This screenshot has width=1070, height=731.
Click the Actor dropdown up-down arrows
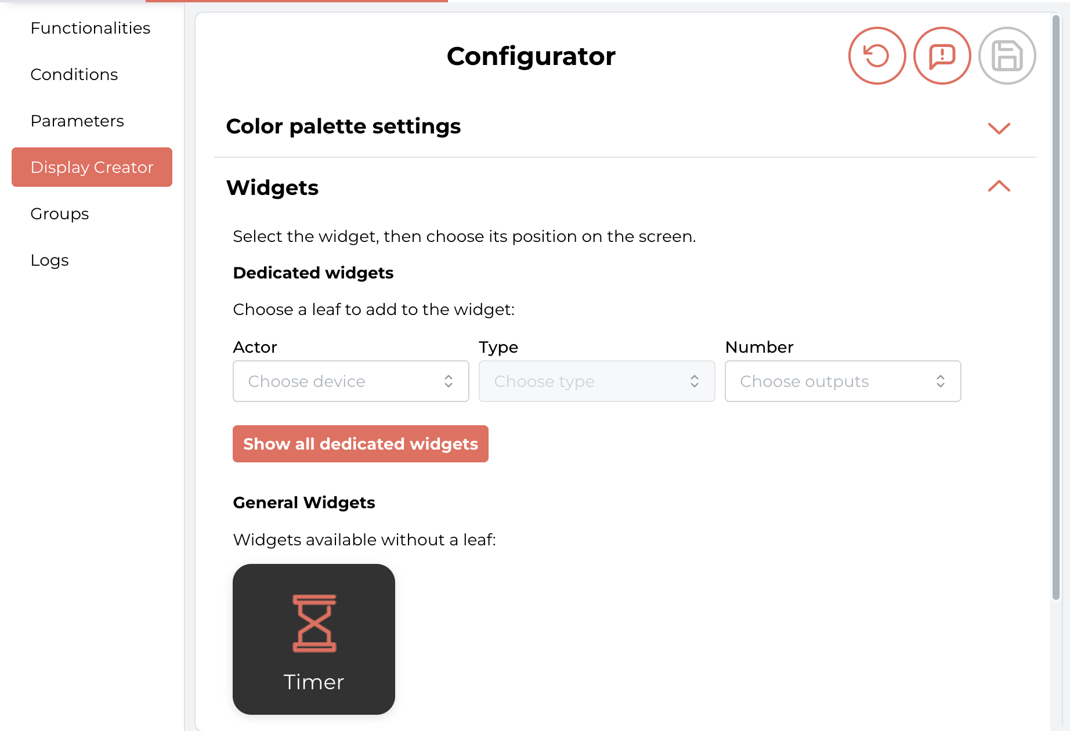pyautogui.click(x=449, y=381)
